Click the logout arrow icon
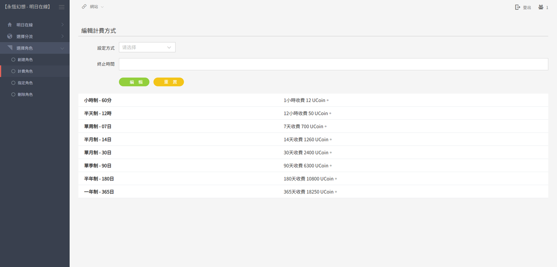This screenshot has width=557, height=267. click(518, 7)
